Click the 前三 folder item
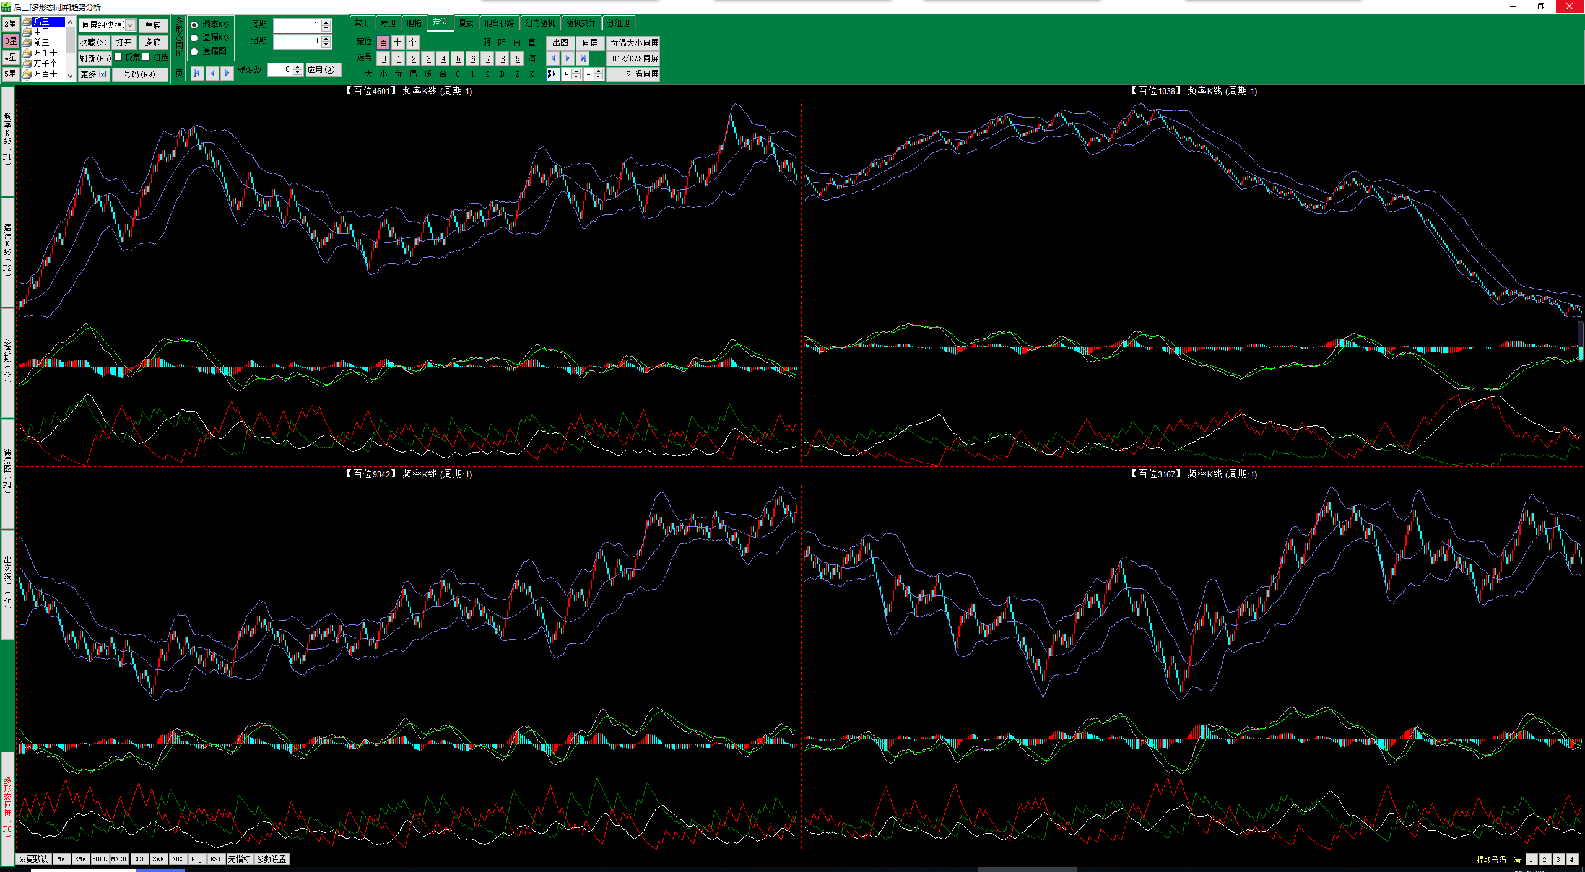Image resolution: width=1585 pixels, height=872 pixels. click(x=41, y=42)
